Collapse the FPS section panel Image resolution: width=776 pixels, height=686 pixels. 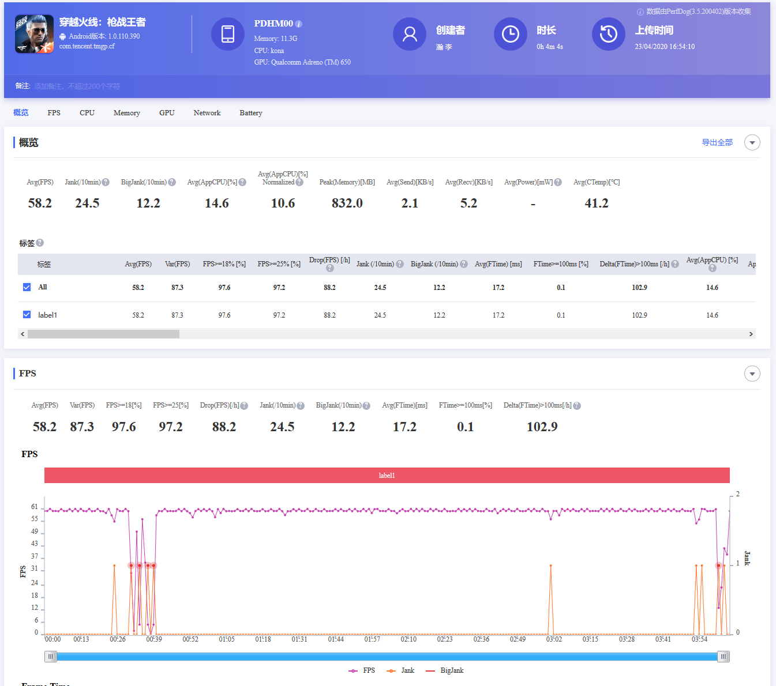[752, 374]
